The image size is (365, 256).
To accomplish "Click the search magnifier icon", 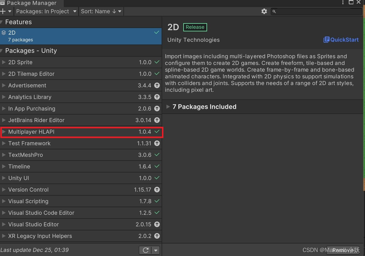I will click(x=274, y=11).
